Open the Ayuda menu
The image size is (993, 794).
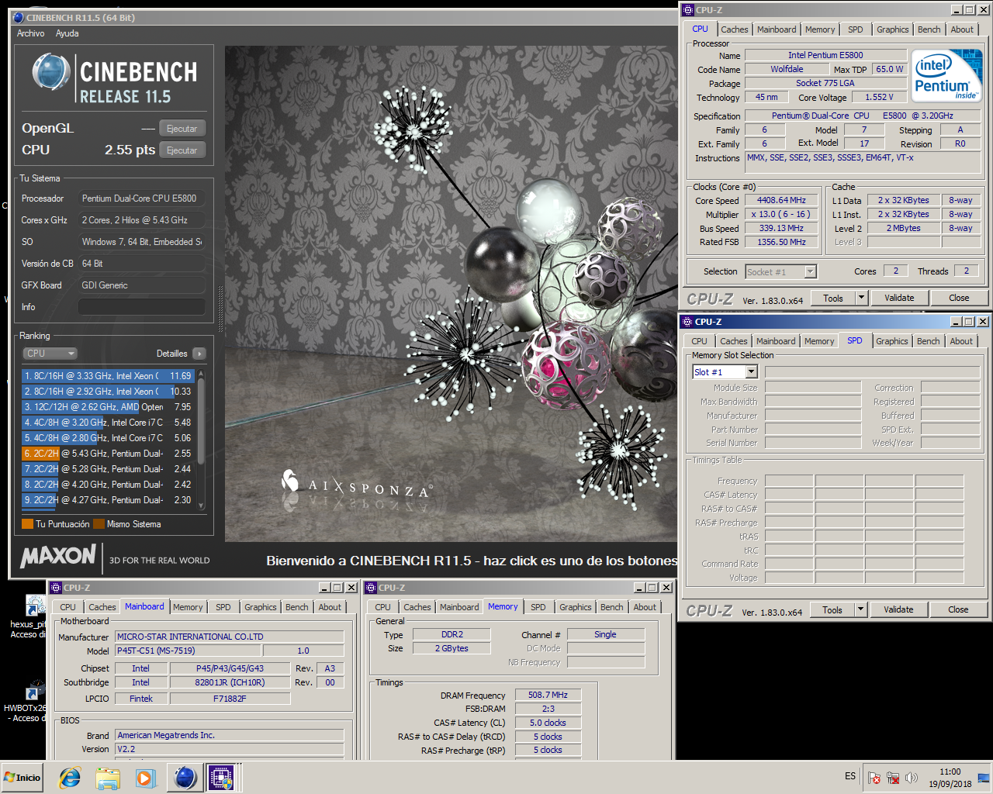tap(67, 33)
